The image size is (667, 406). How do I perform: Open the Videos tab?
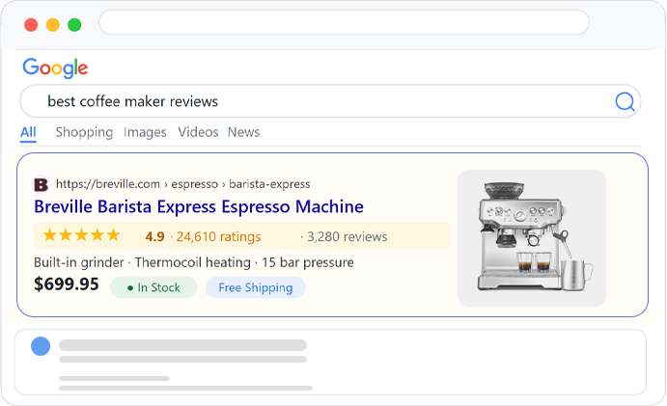click(x=198, y=132)
